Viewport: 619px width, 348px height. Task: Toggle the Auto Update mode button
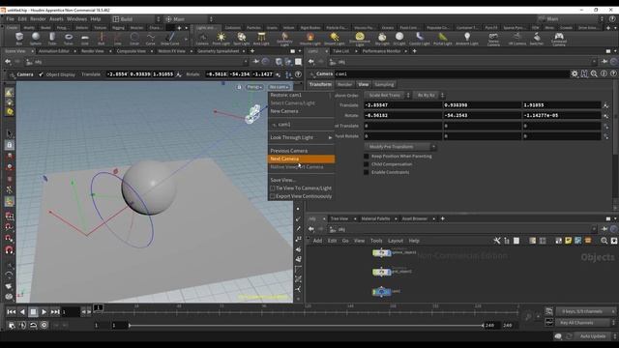593,336
